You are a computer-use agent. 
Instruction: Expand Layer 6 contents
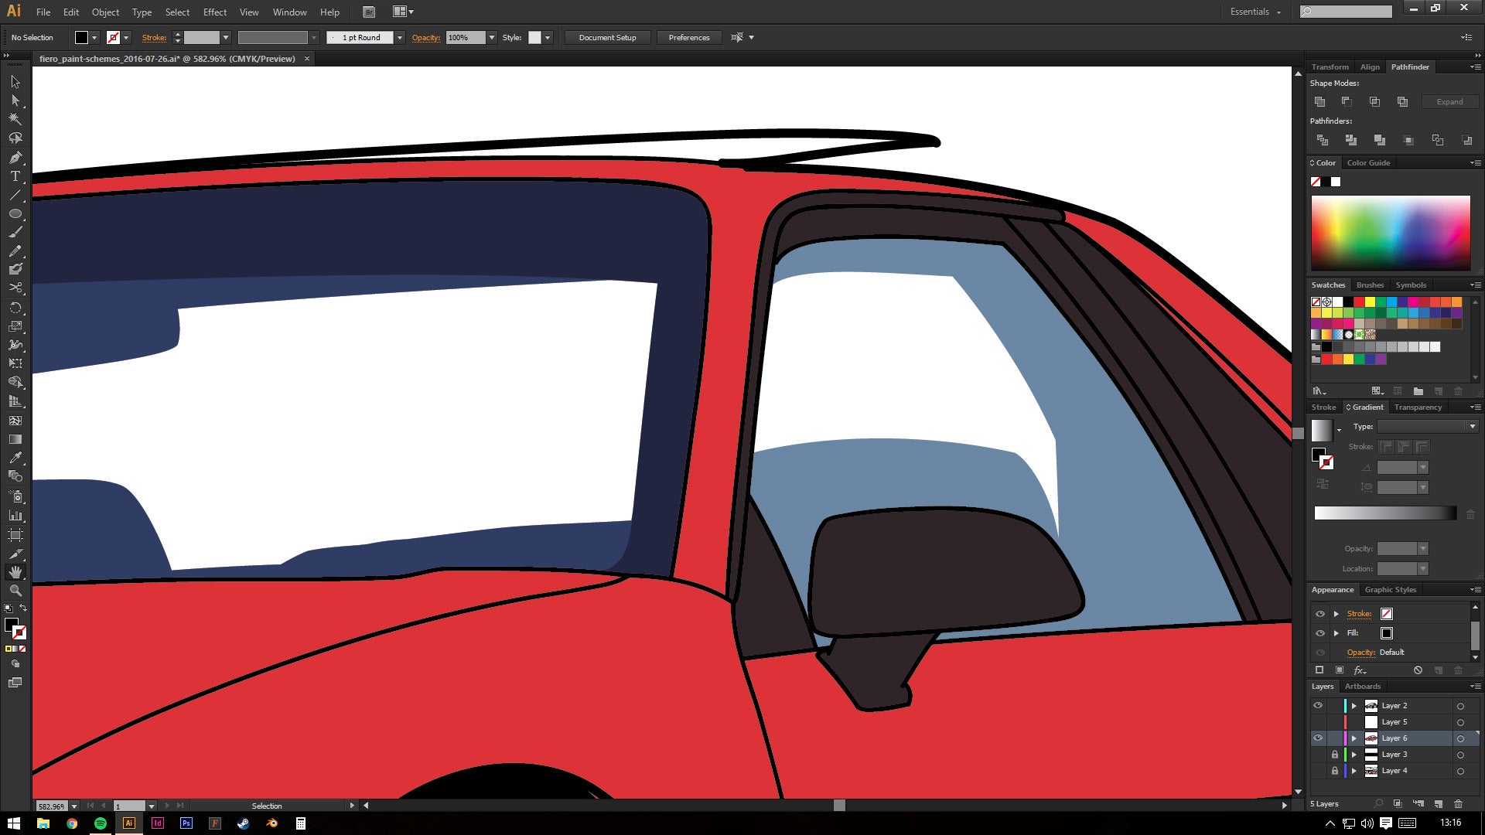(x=1354, y=738)
